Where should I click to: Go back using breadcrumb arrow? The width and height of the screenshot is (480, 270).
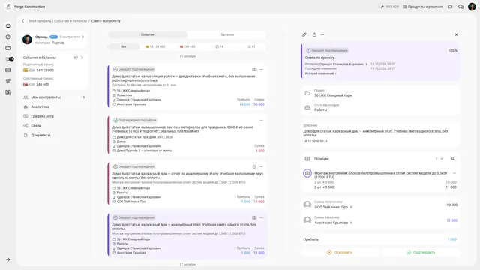click(x=22, y=21)
